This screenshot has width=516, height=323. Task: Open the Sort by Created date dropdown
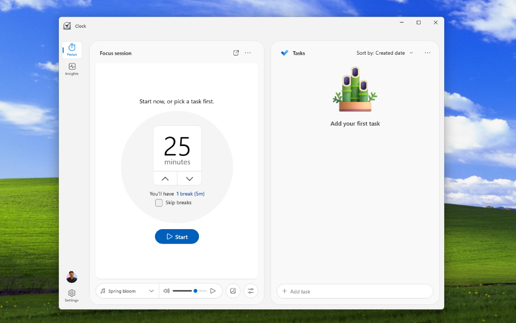coord(385,53)
